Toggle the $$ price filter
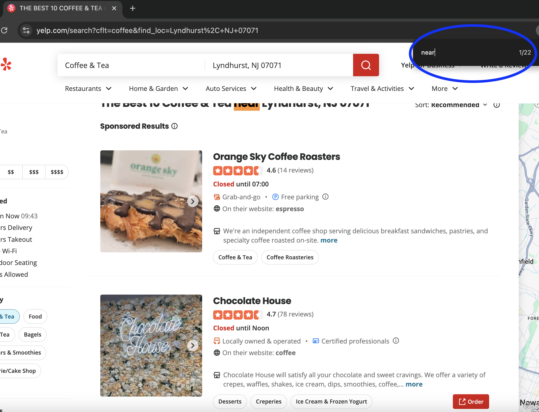The image size is (539, 412). coord(11,172)
